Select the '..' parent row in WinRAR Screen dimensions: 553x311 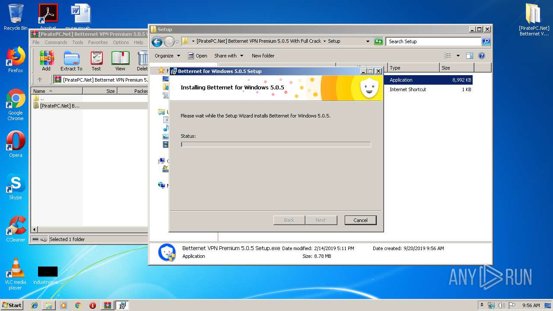click(x=89, y=98)
